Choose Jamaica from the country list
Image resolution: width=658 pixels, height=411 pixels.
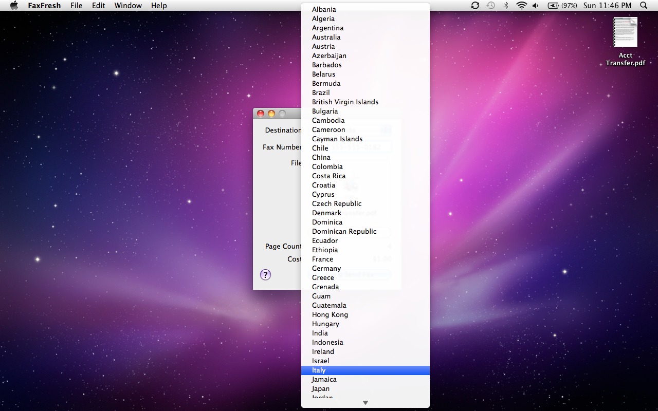(x=365, y=379)
